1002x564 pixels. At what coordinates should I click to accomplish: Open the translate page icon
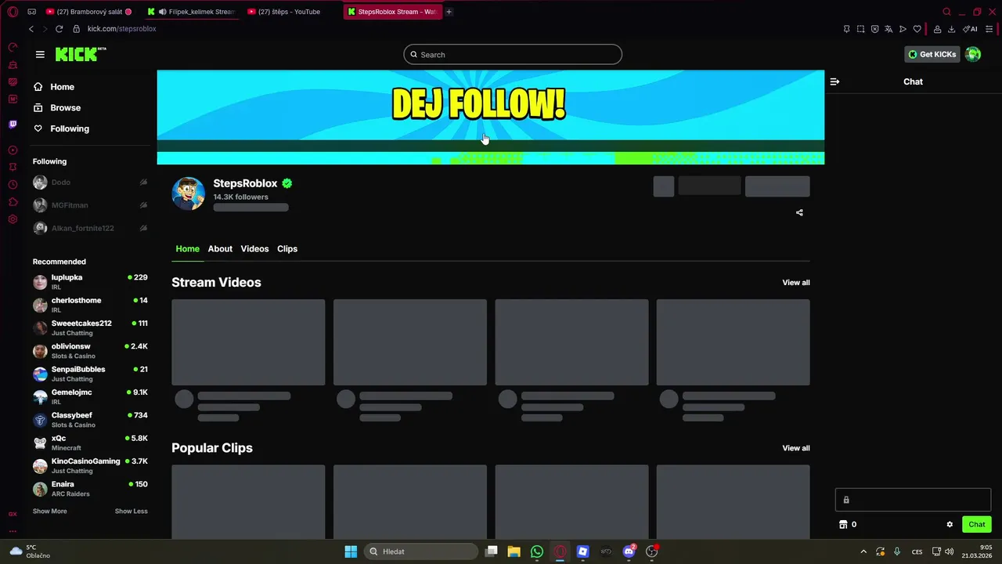pos(888,29)
